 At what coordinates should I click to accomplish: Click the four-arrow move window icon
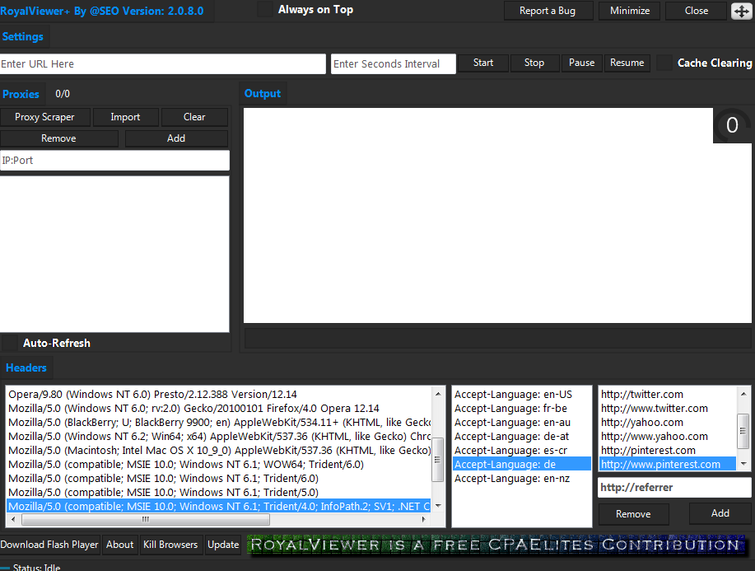(740, 11)
